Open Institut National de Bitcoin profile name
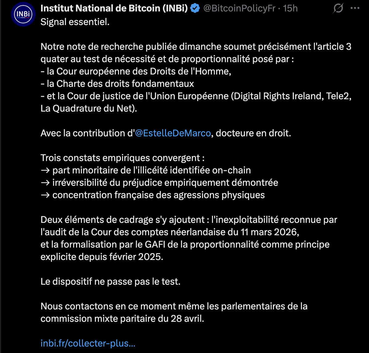369x353 pixels. click(114, 9)
